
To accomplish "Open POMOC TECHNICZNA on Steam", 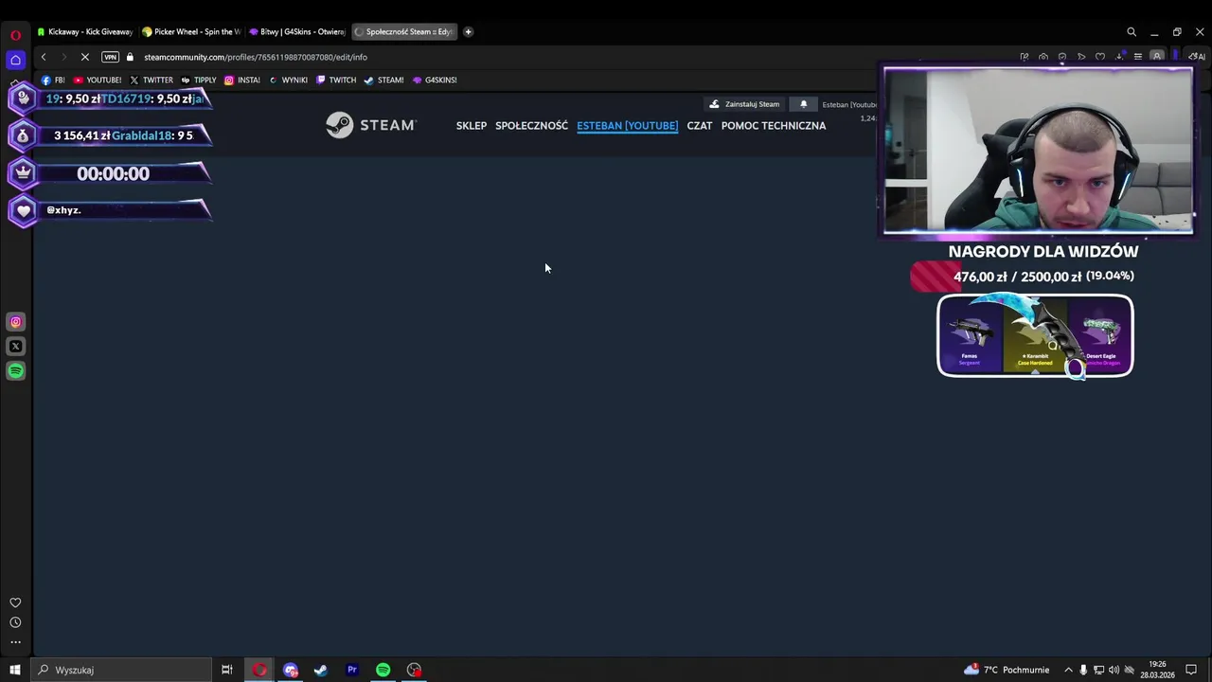I will coord(773,125).
